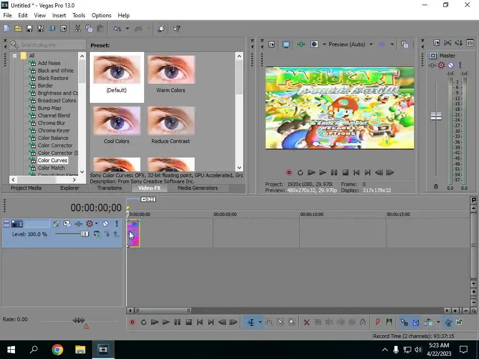Open the interactive tutorials icon
This screenshot has height=359, width=479.
point(161,29)
